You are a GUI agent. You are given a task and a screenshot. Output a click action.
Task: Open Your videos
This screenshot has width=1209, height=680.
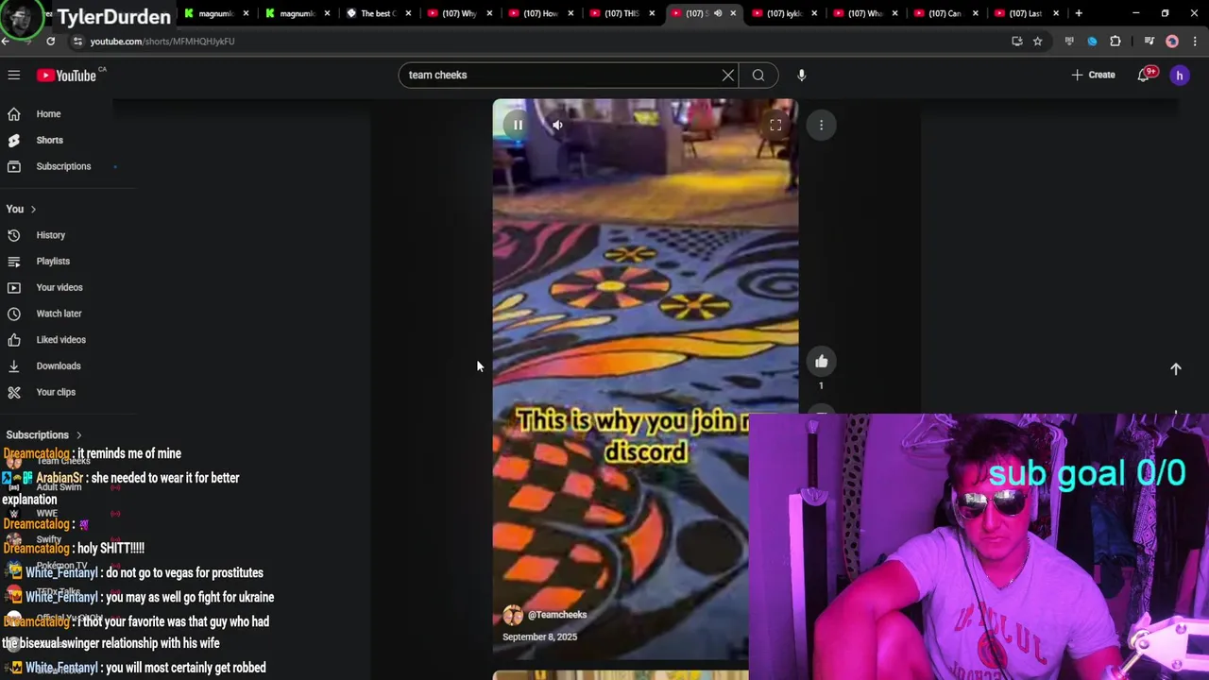click(x=57, y=287)
